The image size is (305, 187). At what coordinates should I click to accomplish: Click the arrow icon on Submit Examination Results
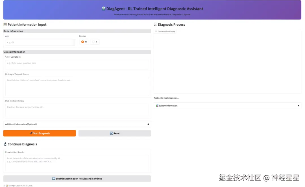point(53,178)
